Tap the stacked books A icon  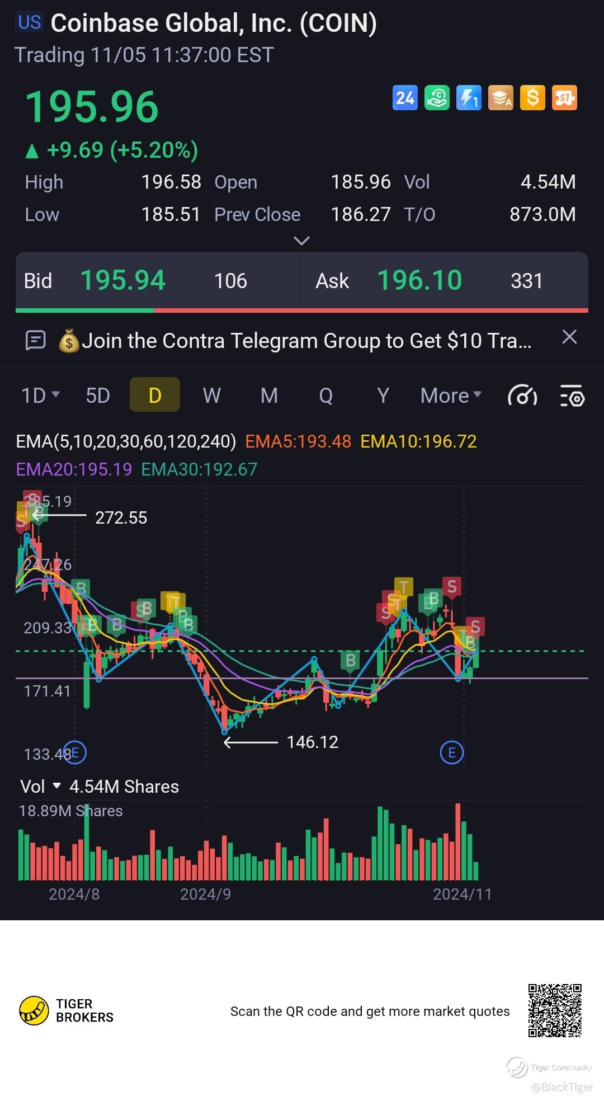501,98
